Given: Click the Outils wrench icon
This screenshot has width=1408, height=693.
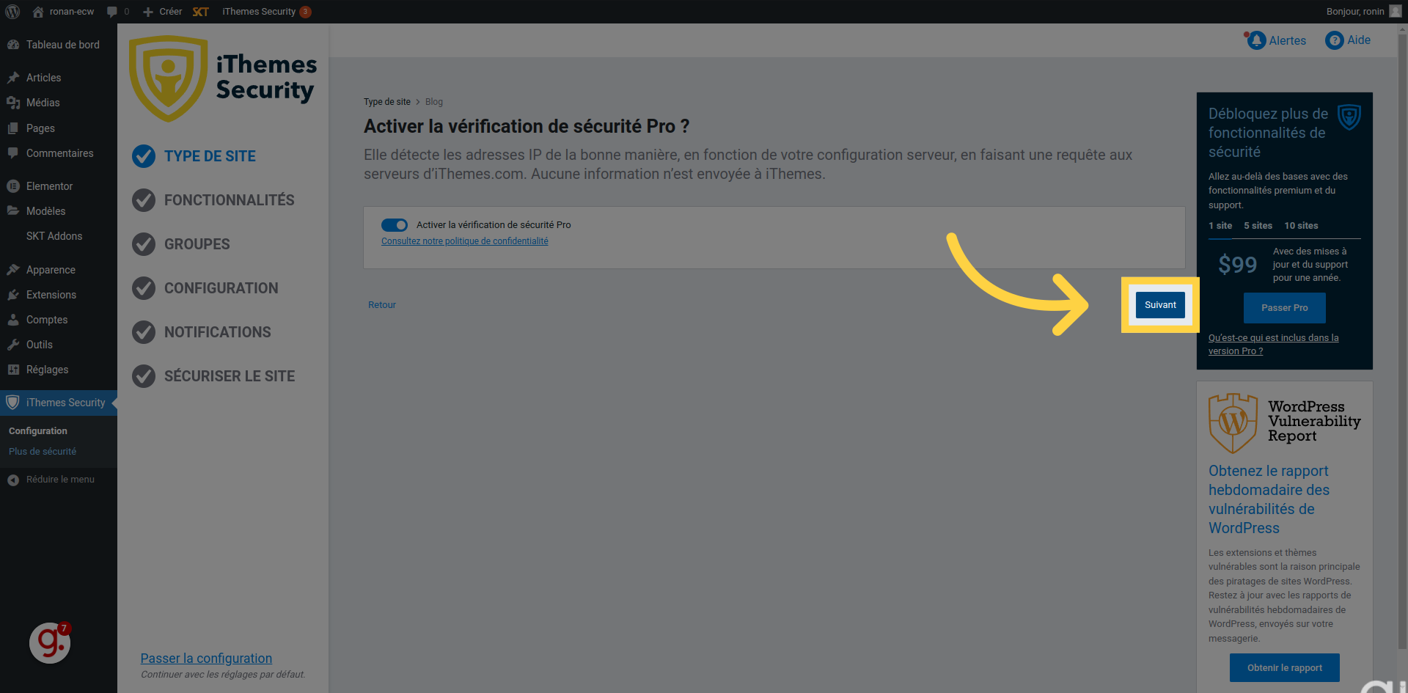Looking at the screenshot, I should tap(13, 345).
